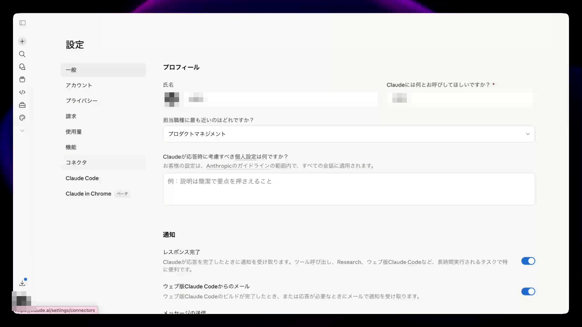Open projects icon in sidebar

[x=22, y=80]
